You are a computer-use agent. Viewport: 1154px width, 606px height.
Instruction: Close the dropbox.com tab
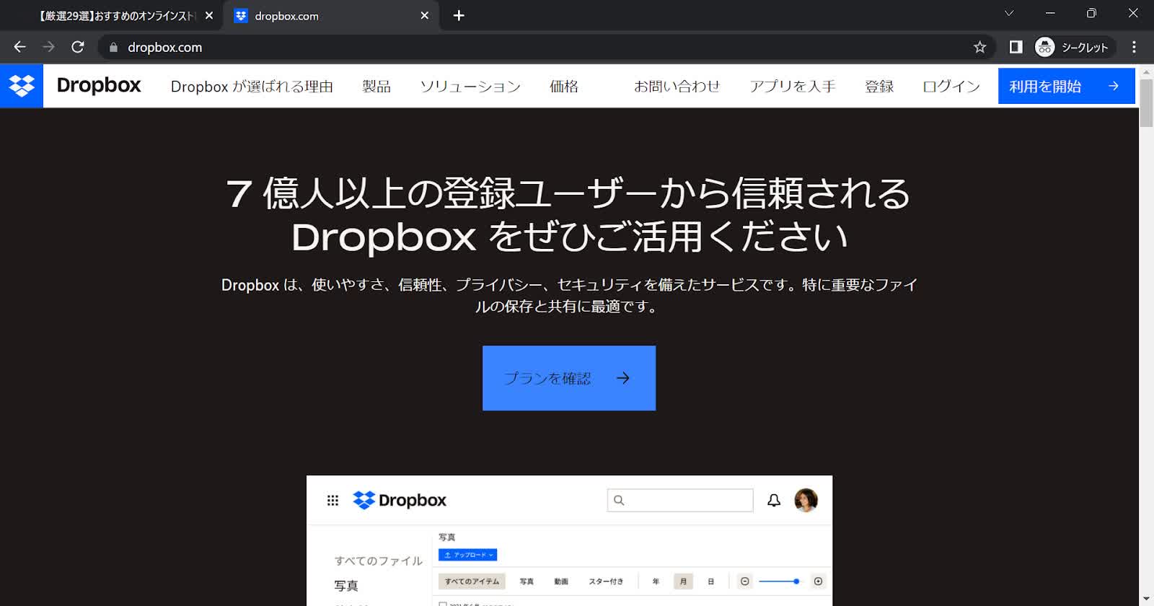click(424, 15)
